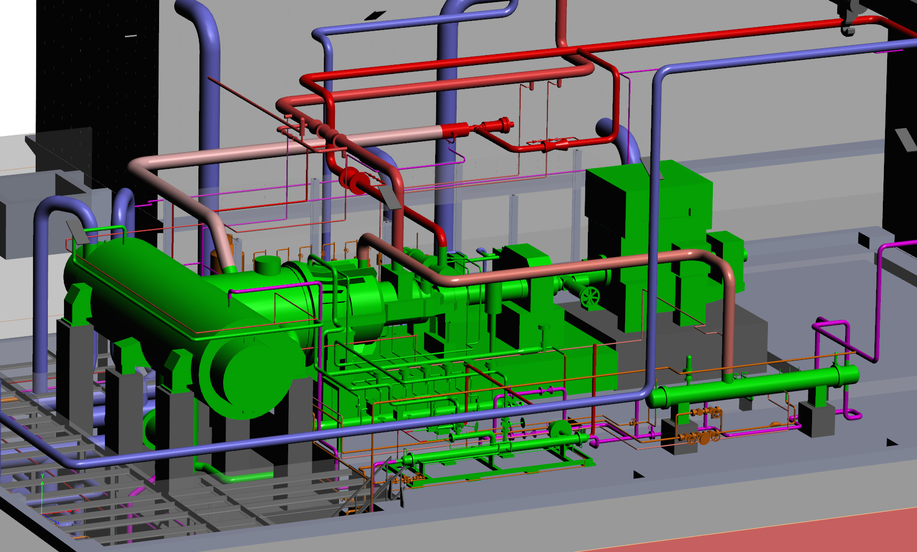Select the green disc-shaped pump casing near the bottom
Screen dimensions: 917x552
[x=561, y=429]
